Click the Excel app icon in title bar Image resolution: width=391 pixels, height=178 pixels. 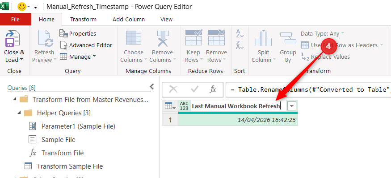(4, 6)
